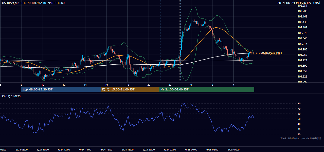Click the 6/25 02:00 time axis label
324x152 pixels.
point(212,150)
